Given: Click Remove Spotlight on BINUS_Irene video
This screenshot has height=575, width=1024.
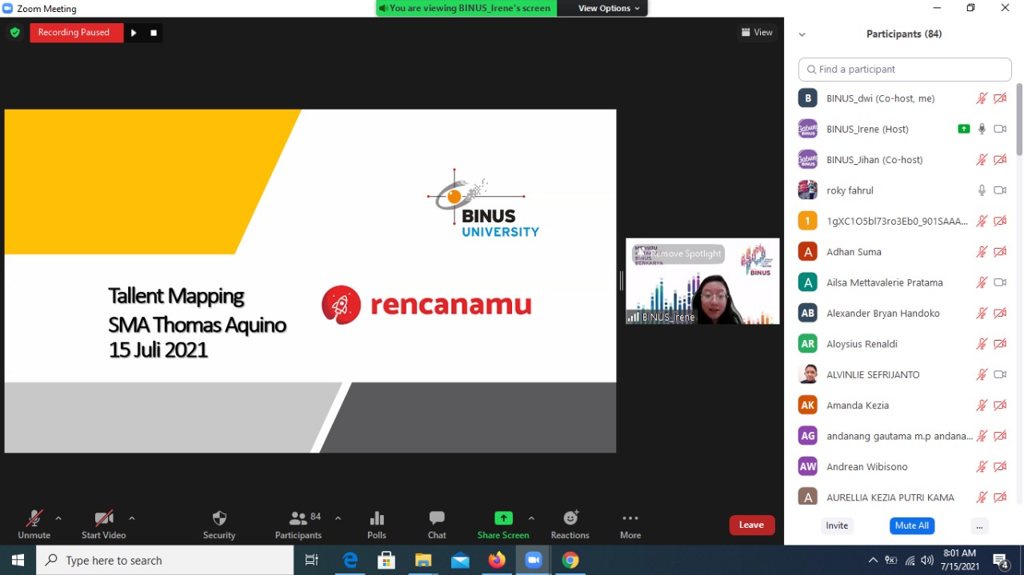Looking at the screenshot, I should tap(680, 254).
